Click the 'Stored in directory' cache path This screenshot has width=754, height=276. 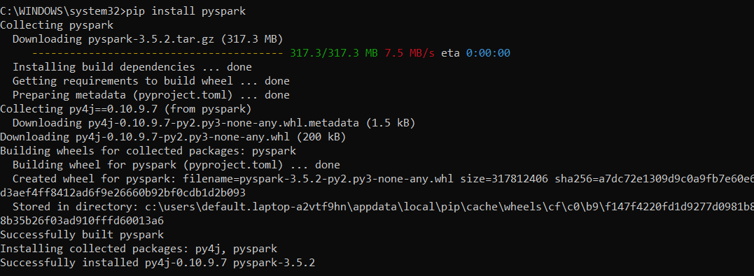449,207
